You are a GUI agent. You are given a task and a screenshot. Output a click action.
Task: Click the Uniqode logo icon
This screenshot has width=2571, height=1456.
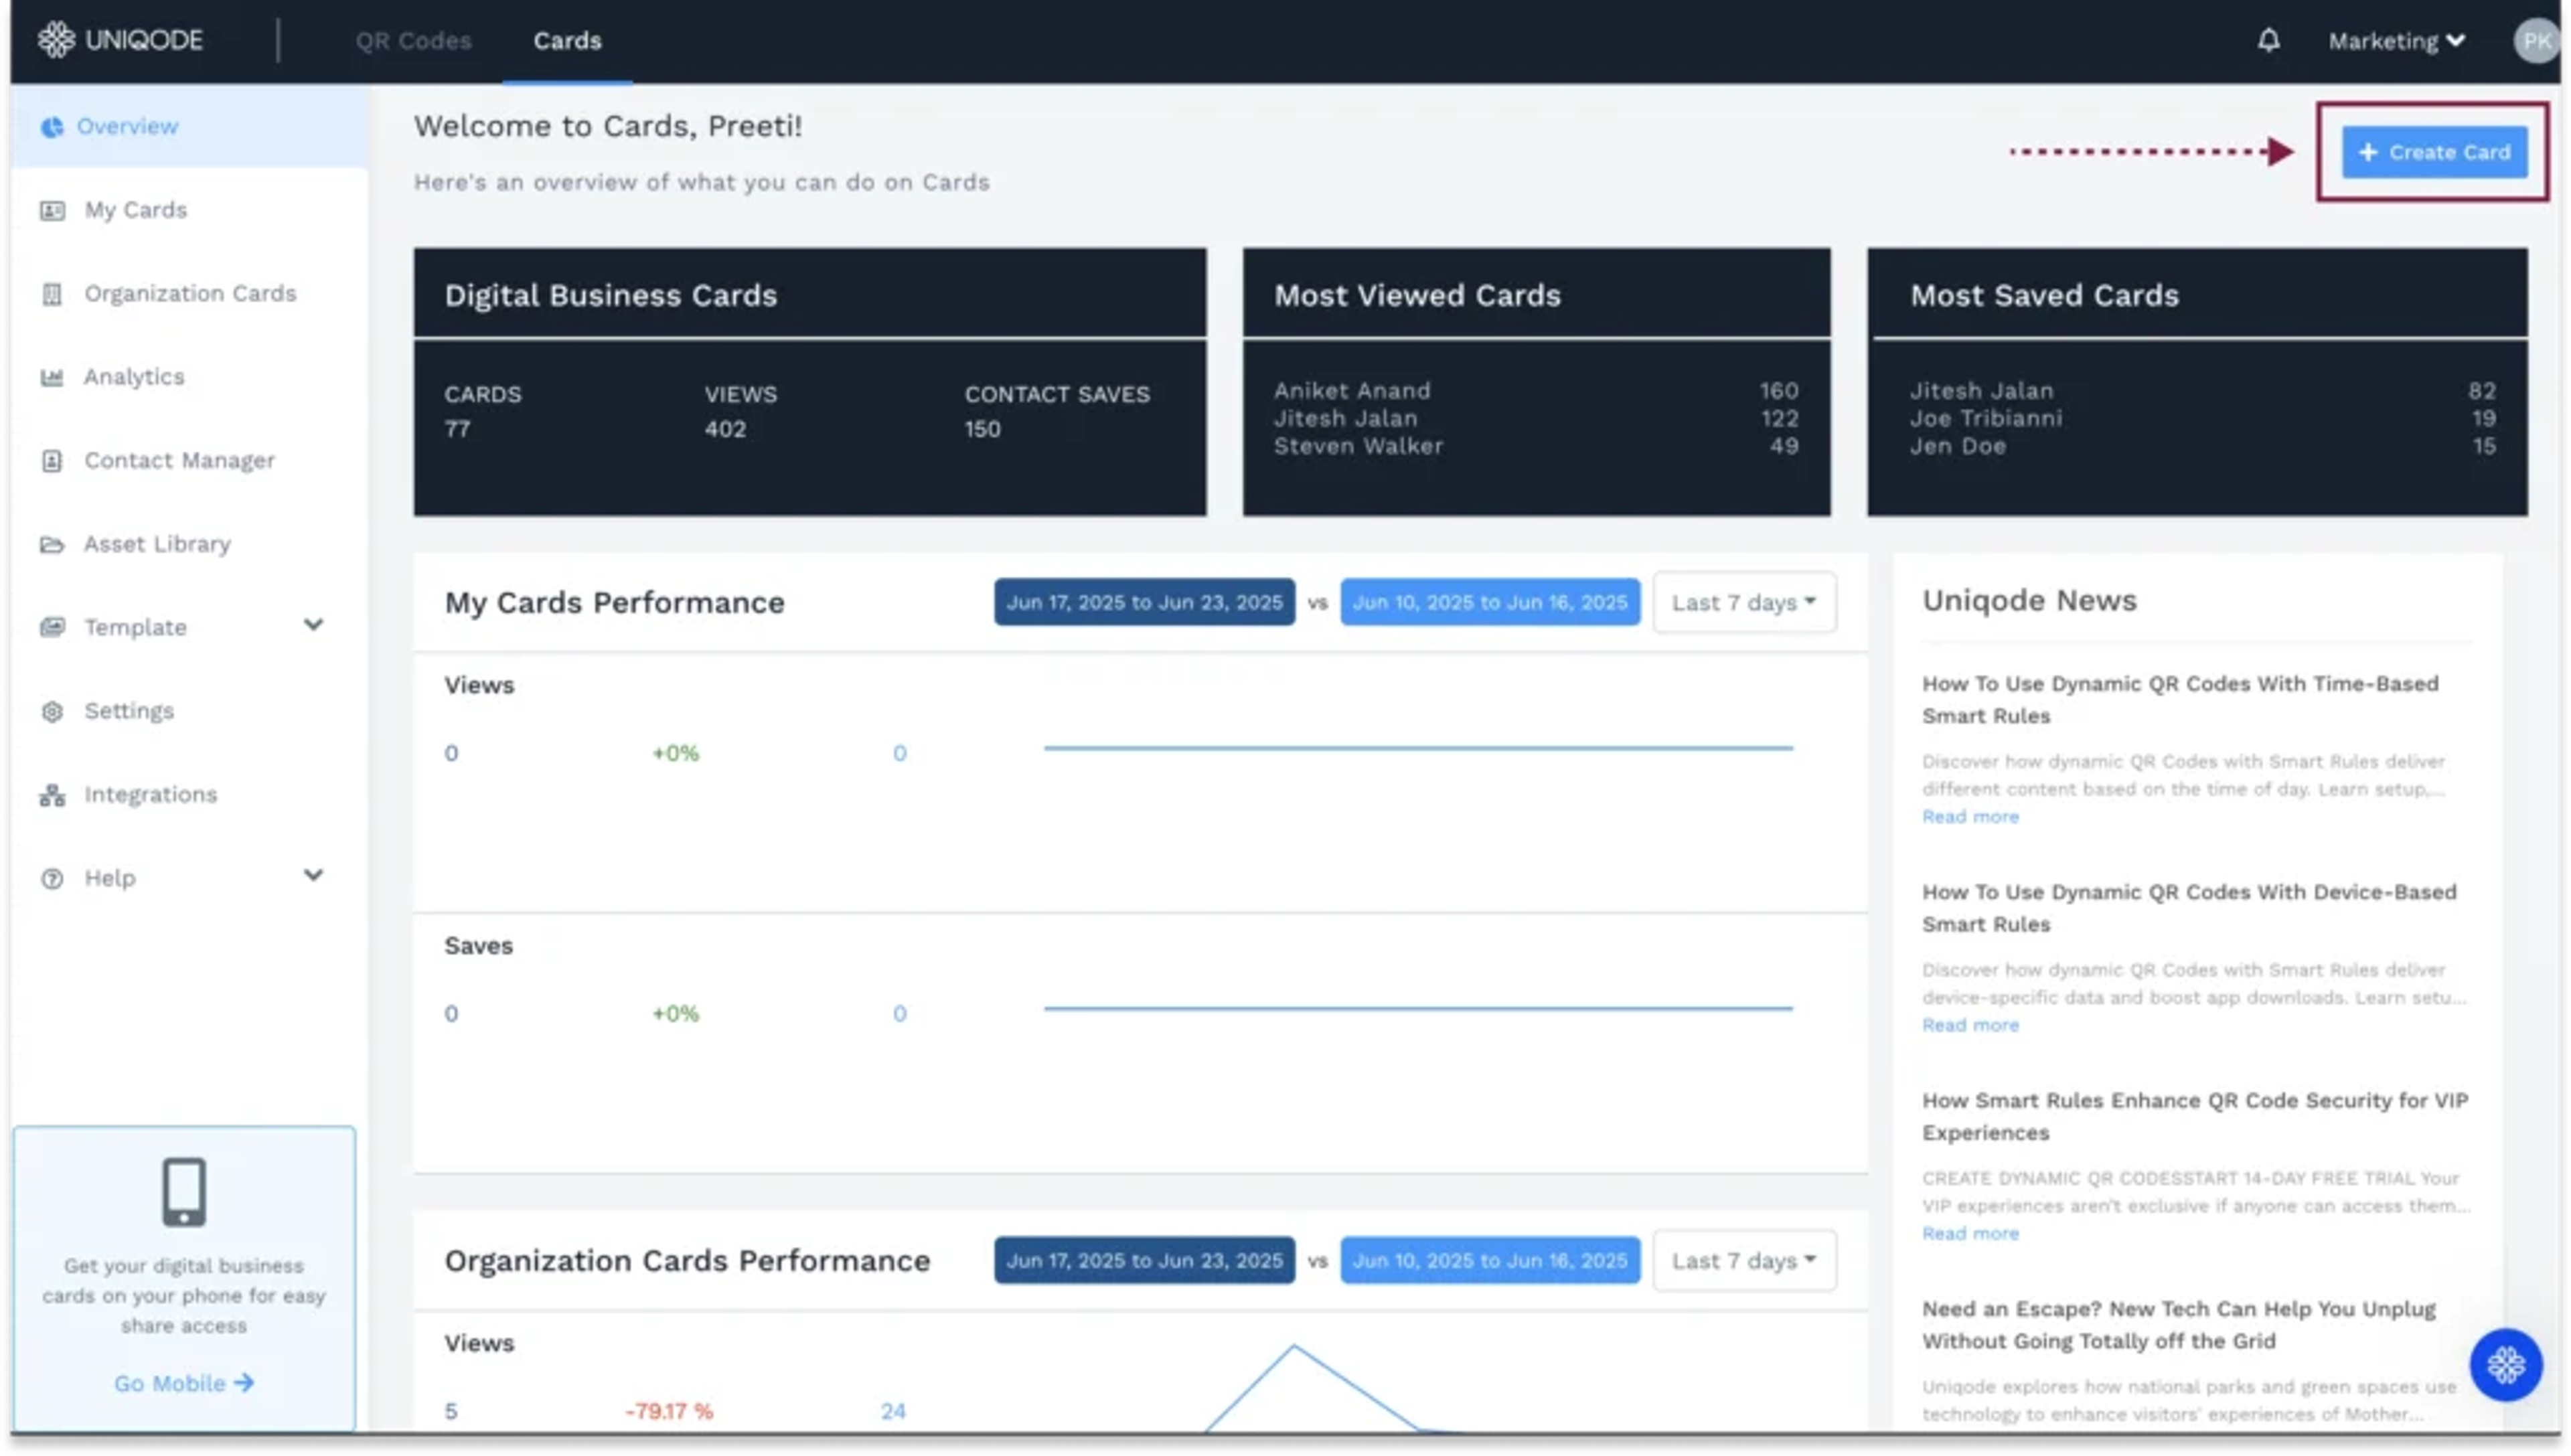point(56,40)
